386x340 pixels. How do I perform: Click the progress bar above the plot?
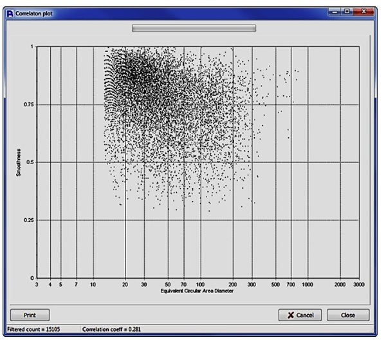point(193,28)
